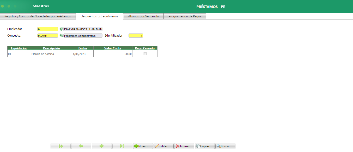This screenshot has height=152, width=353.
Task: Open the Programación de Pagos tab
Action: [x=185, y=16]
